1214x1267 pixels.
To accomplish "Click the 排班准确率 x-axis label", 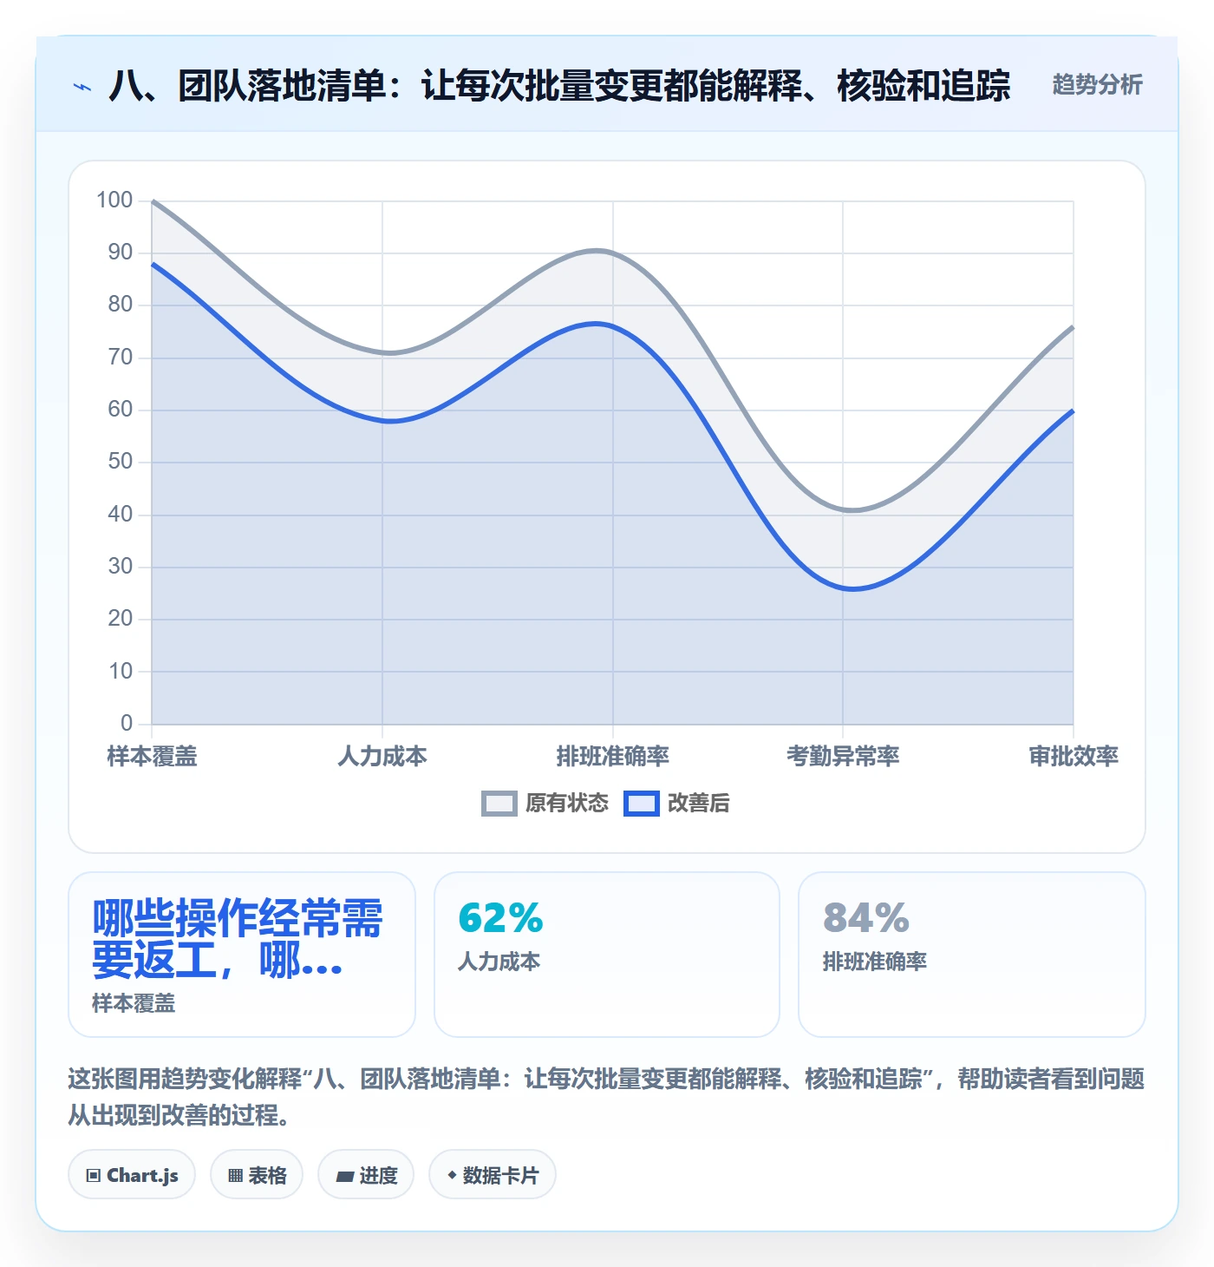I will pos(613,756).
